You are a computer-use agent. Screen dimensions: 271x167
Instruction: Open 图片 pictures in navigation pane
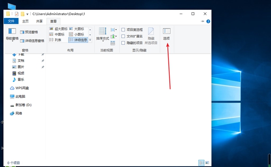click(x=21, y=67)
